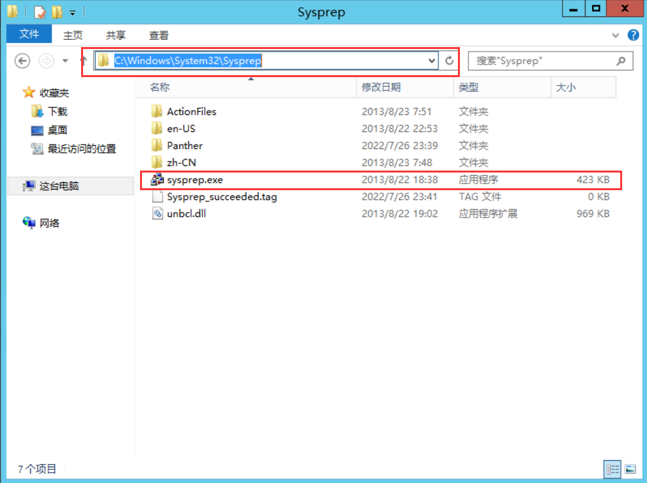Click the 969 KB size value

(x=593, y=214)
